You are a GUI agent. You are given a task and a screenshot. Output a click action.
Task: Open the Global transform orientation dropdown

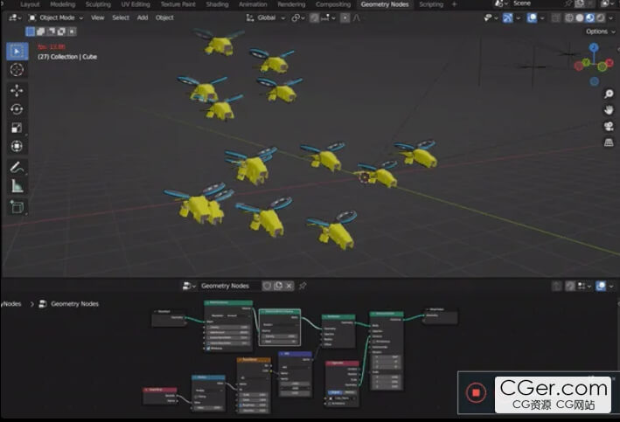coord(266,17)
